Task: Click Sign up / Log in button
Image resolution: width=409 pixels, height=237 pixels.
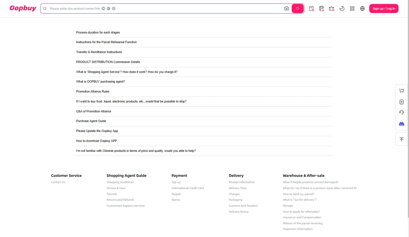Action: tap(384, 9)
